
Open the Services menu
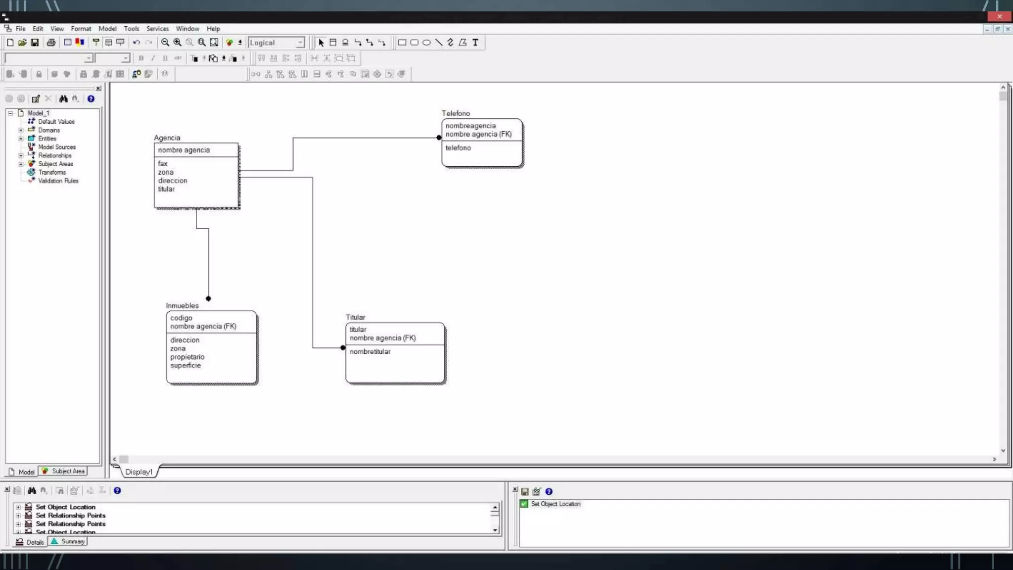click(x=157, y=29)
